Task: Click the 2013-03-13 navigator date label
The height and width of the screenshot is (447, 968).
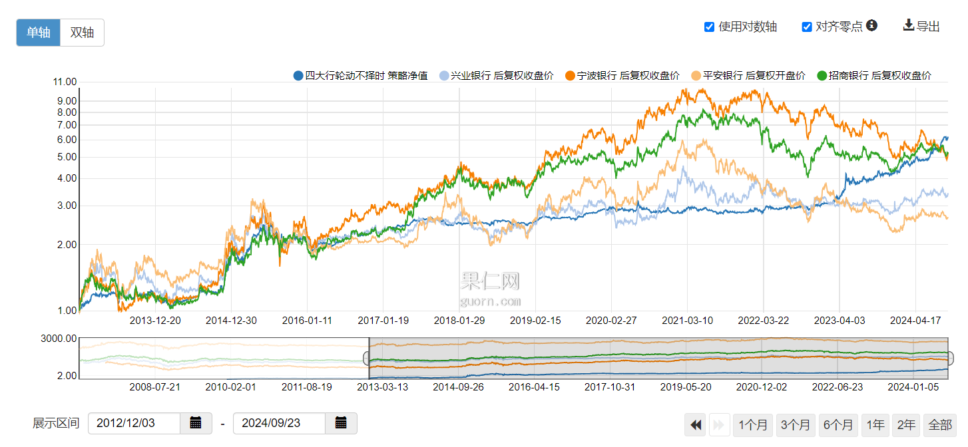Action: [x=383, y=386]
